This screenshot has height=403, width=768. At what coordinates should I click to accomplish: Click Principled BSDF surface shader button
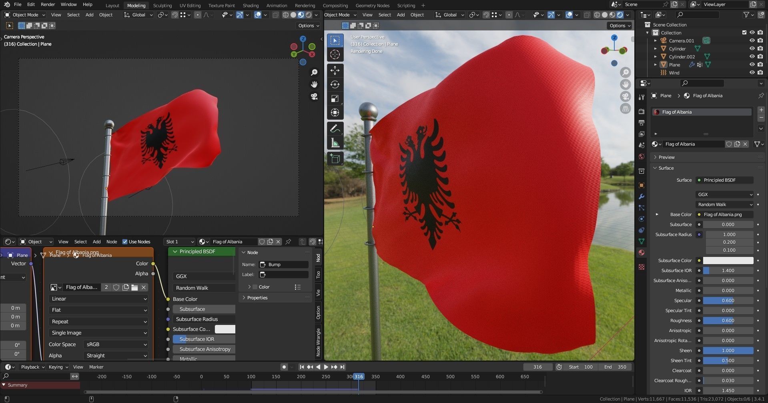coord(724,180)
